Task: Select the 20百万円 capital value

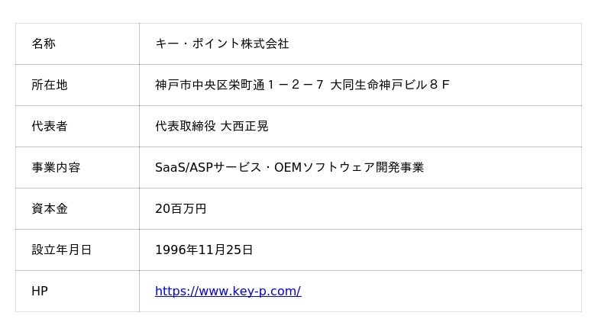Action: tap(180, 208)
